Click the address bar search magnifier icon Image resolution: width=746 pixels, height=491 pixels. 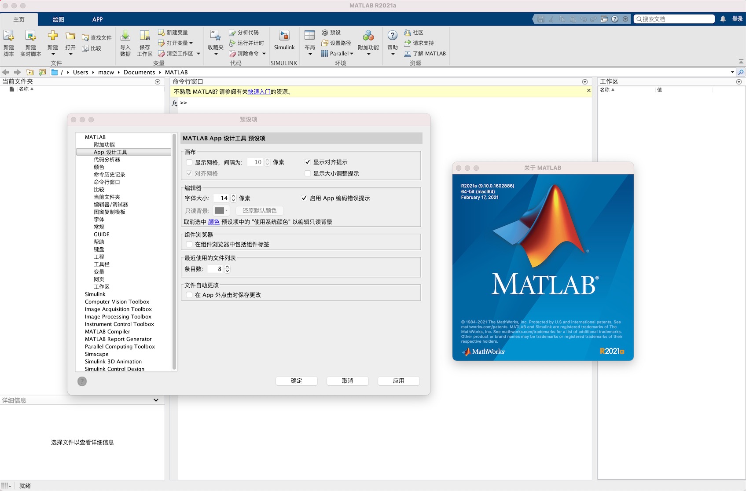[741, 72]
